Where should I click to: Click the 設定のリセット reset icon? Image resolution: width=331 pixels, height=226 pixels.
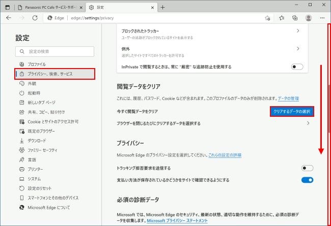pos(22,188)
